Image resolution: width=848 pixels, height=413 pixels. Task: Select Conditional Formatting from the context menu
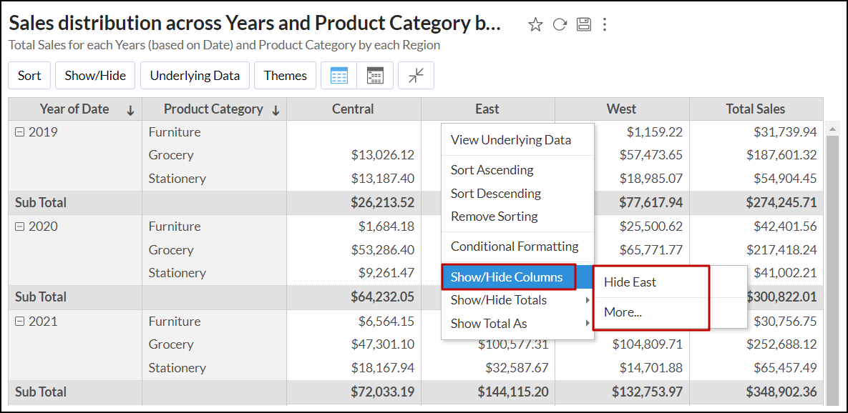click(514, 247)
